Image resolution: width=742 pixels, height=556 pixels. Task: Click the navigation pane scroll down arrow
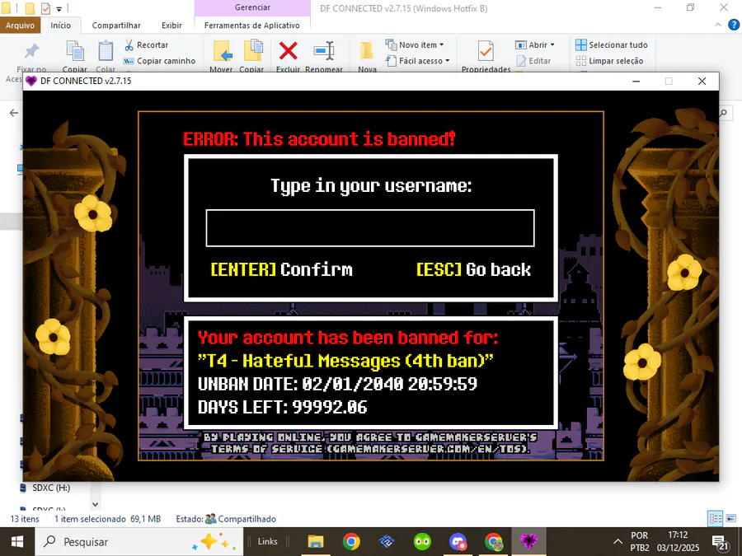point(95,504)
